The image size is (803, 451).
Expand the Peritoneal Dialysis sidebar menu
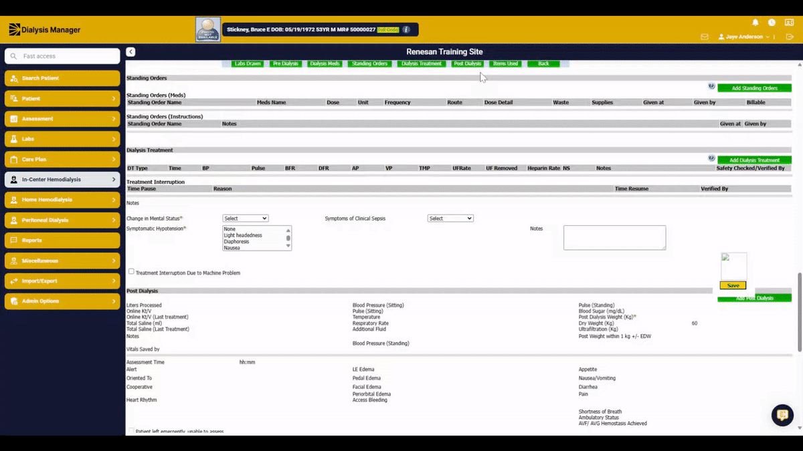click(62, 220)
